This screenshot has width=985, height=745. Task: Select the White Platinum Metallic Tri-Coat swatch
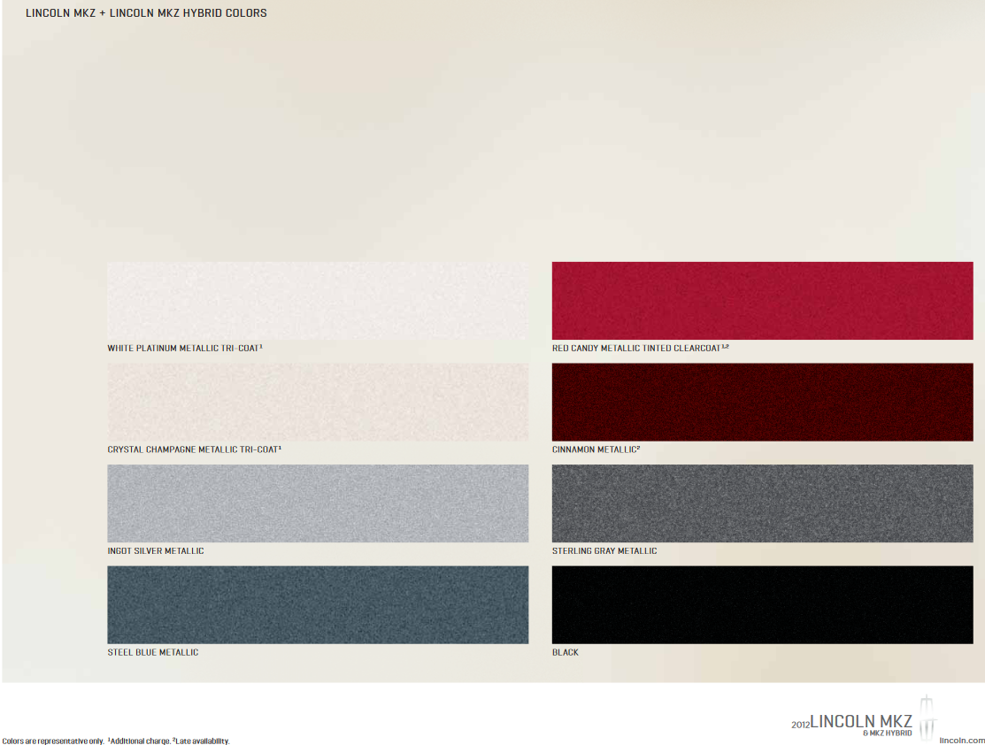[318, 301]
